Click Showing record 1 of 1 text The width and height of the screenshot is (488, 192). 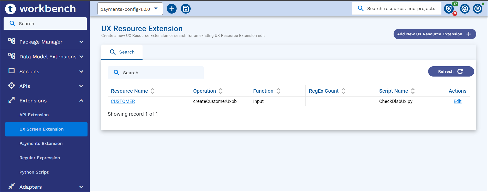(133, 114)
